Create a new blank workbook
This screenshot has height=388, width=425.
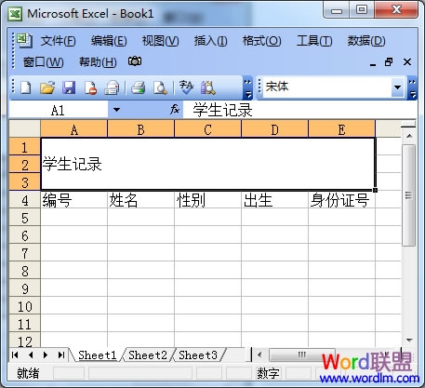pyautogui.click(x=26, y=87)
